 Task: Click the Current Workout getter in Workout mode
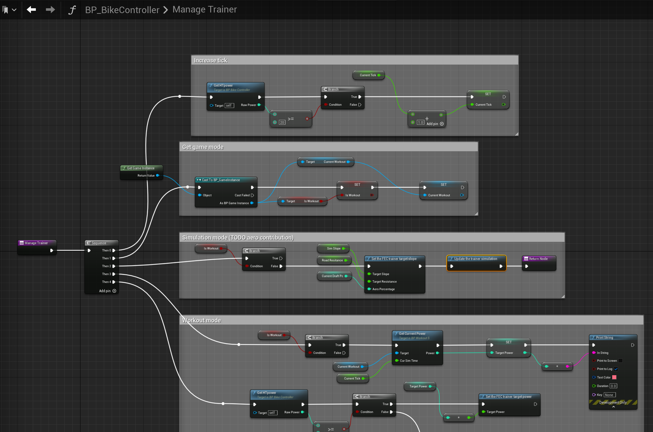pos(350,367)
